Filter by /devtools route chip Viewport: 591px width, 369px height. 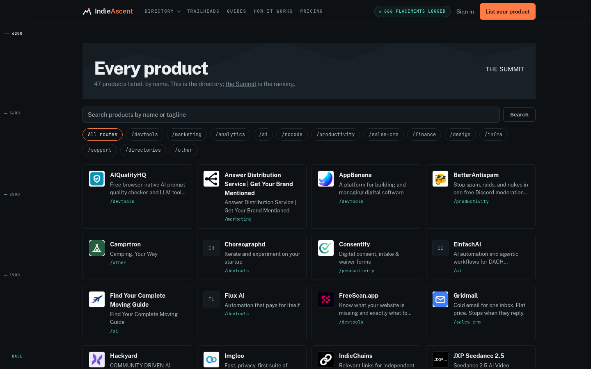144,134
